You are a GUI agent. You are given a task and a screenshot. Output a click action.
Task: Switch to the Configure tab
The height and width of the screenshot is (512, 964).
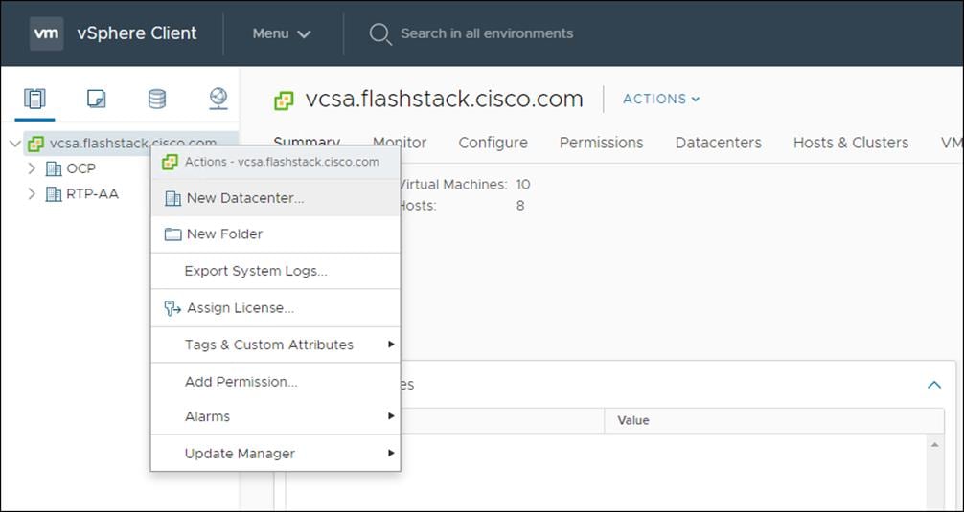pyautogui.click(x=493, y=143)
